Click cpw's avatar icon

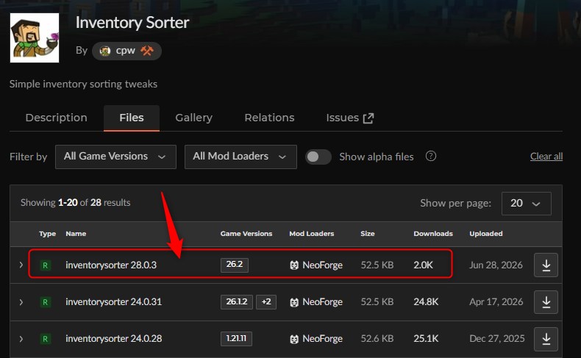click(x=105, y=51)
